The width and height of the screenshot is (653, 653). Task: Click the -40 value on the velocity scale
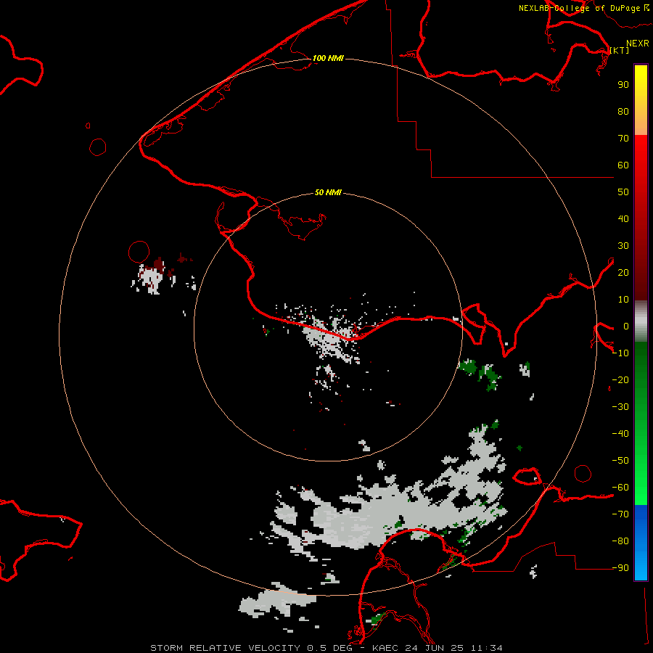[620, 434]
